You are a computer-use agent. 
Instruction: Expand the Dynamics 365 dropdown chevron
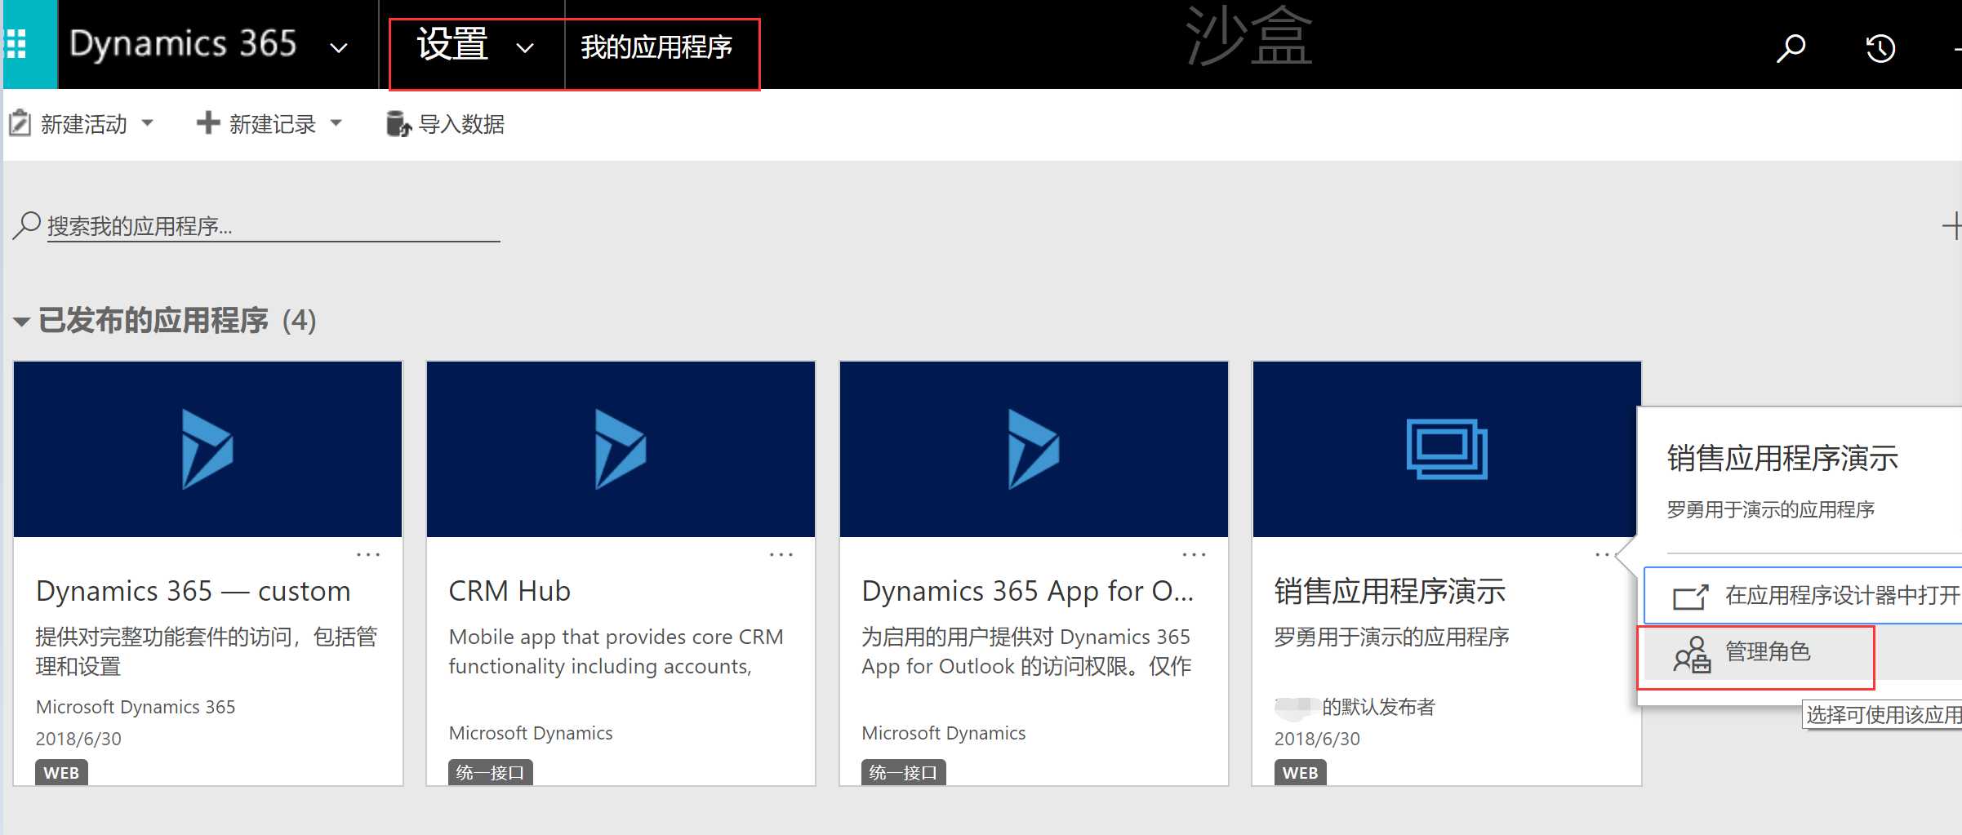click(x=338, y=48)
